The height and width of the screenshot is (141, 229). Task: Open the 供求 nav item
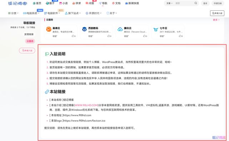click(x=77, y=3)
